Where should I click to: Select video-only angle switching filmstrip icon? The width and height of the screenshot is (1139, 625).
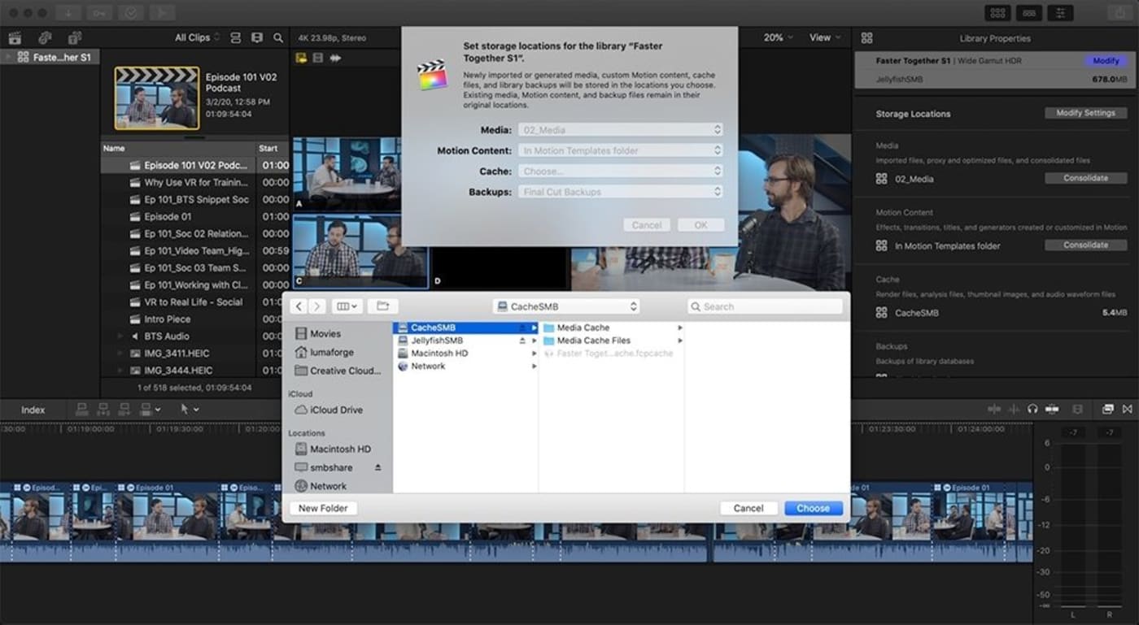coord(317,58)
